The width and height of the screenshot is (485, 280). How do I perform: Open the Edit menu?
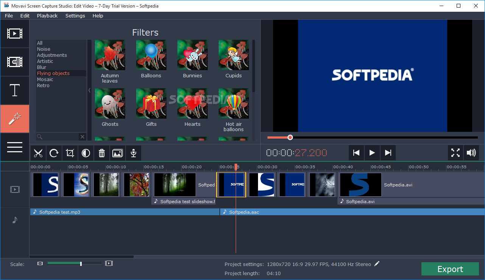pyautogui.click(x=25, y=16)
